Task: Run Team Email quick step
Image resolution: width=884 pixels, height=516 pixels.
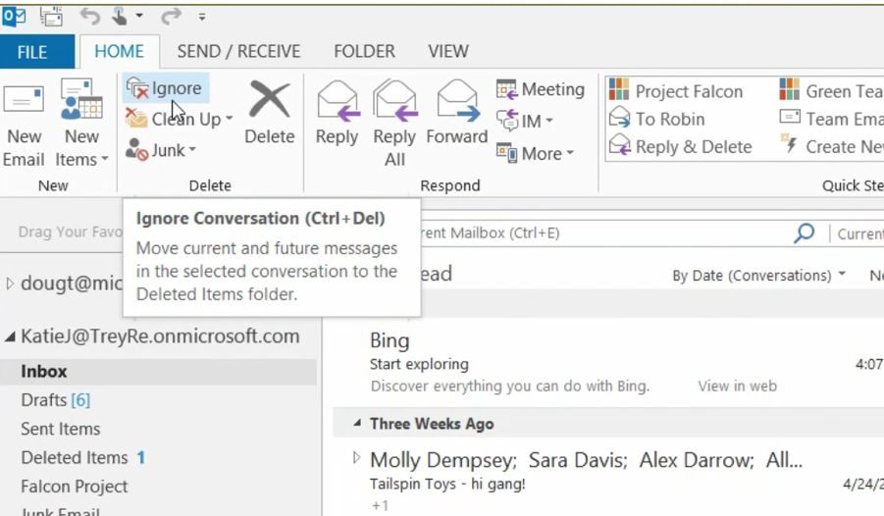Action: (831, 119)
